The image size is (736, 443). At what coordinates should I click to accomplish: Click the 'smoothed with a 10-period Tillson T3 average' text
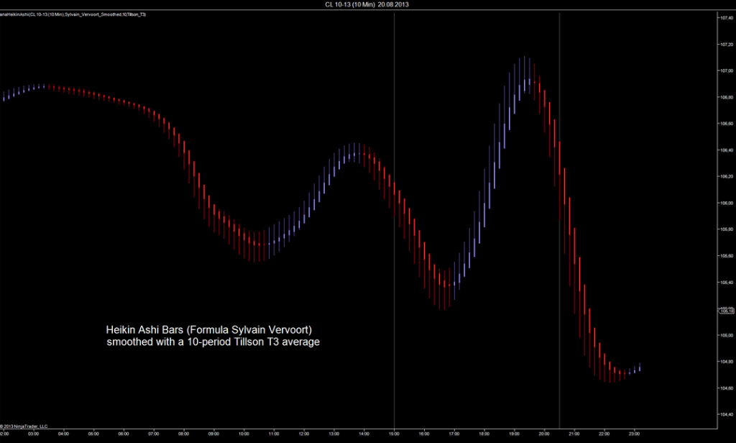pyautogui.click(x=213, y=342)
